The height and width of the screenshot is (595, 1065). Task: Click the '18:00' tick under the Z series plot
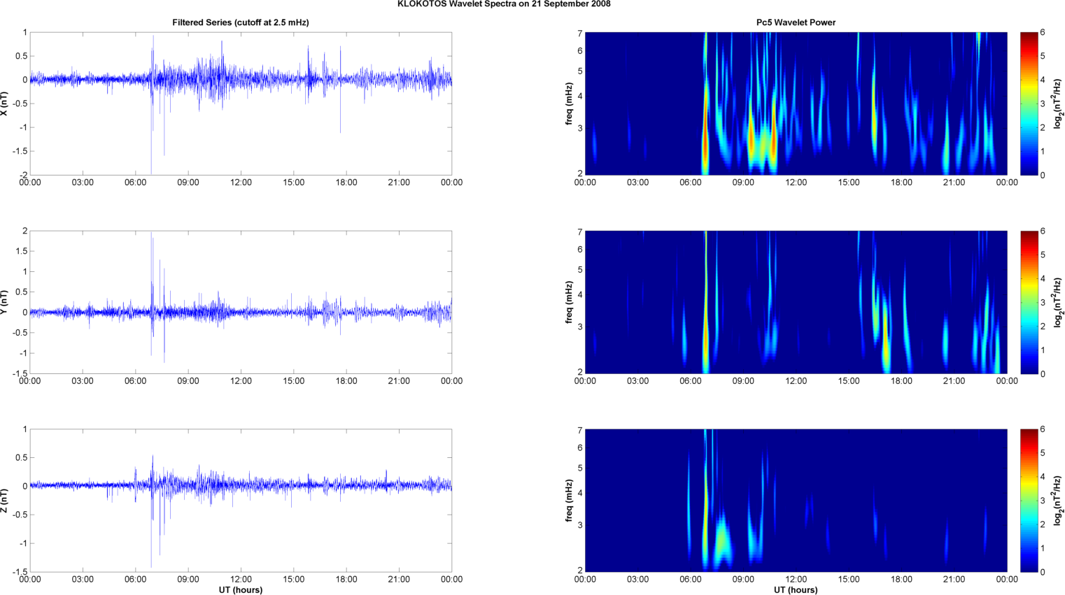pyautogui.click(x=346, y=580)
